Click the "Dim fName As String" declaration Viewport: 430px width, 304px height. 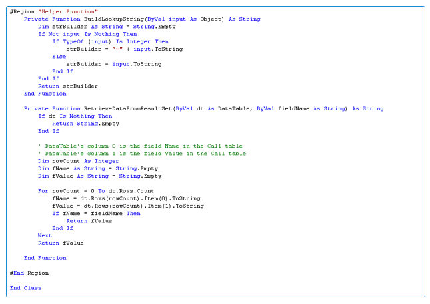point(97,168)
